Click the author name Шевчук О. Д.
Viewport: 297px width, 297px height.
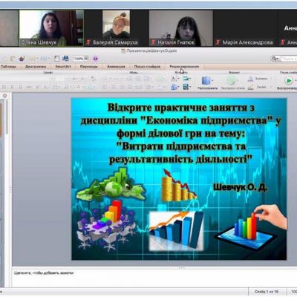click(241, 187)
